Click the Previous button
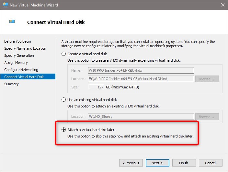Viewport: 228px width, 172px height. pos(131,163)
